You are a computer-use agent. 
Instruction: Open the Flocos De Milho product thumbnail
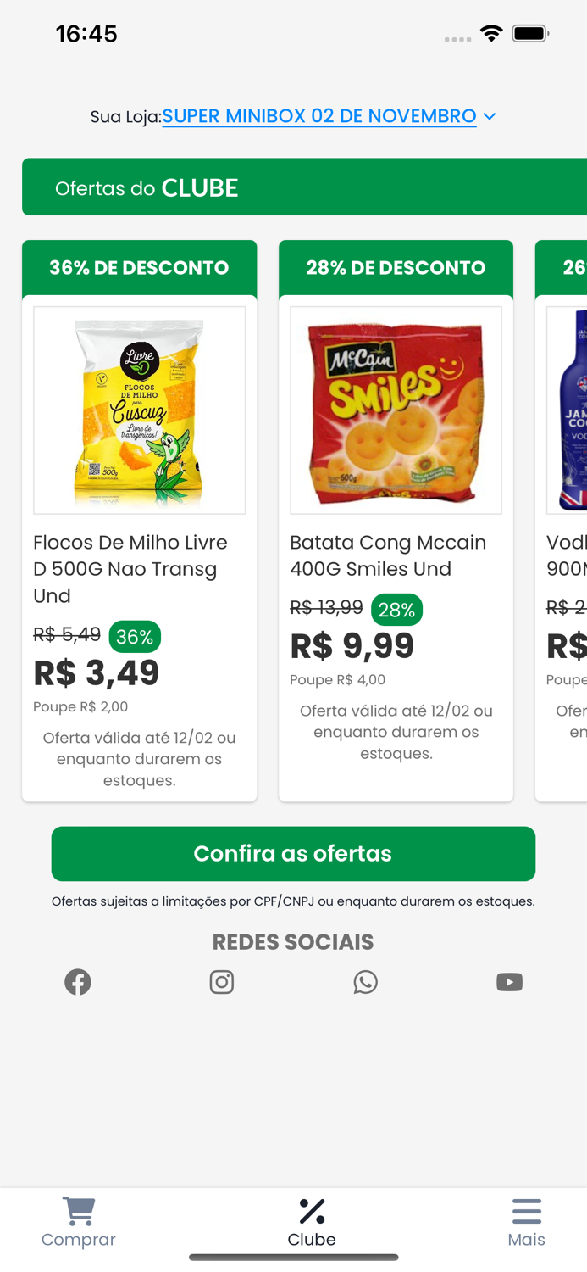tap(139, 410)
